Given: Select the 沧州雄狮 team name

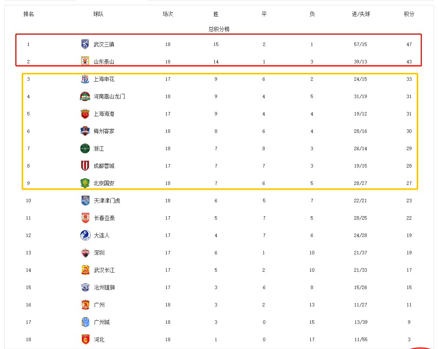Looking at the screenshot, I should 104,287.
